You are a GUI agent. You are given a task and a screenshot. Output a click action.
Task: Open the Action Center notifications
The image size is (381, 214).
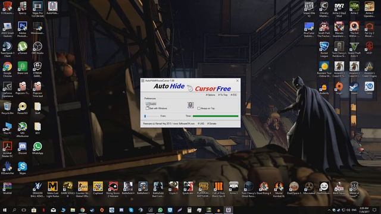[x=374, y=210]
